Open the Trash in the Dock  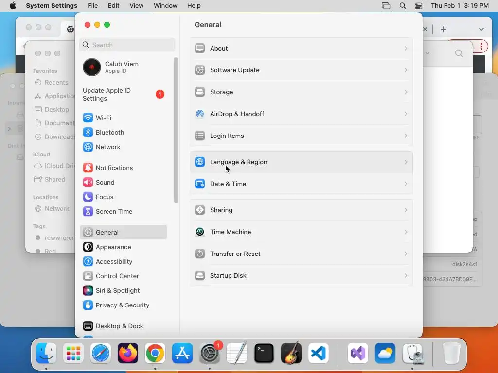coord(451,353)
